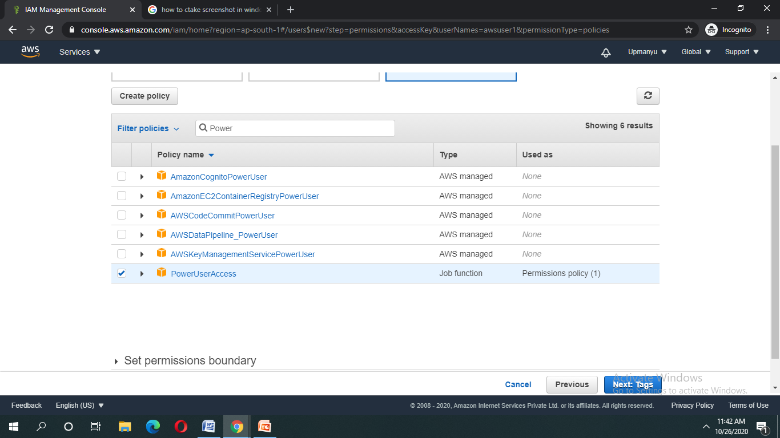Screen dimensions: 780x438
Task: Expand AWSCodeCommitPowerUser row arrow
Action: [x=142, y=216]
